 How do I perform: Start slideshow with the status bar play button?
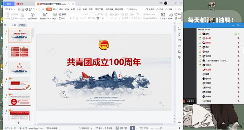tap(132, 128)
